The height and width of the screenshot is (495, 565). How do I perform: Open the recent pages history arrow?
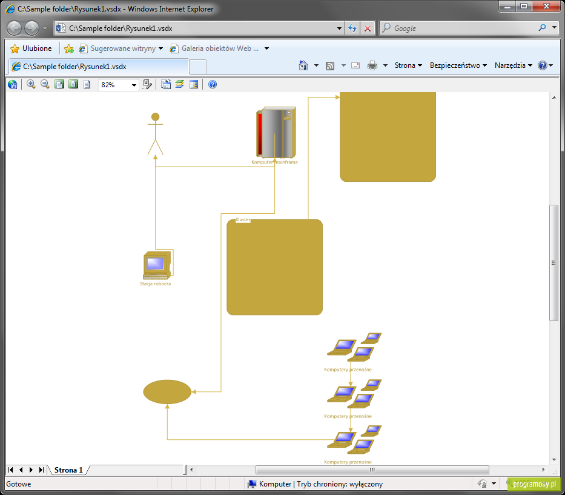(45, 28)
